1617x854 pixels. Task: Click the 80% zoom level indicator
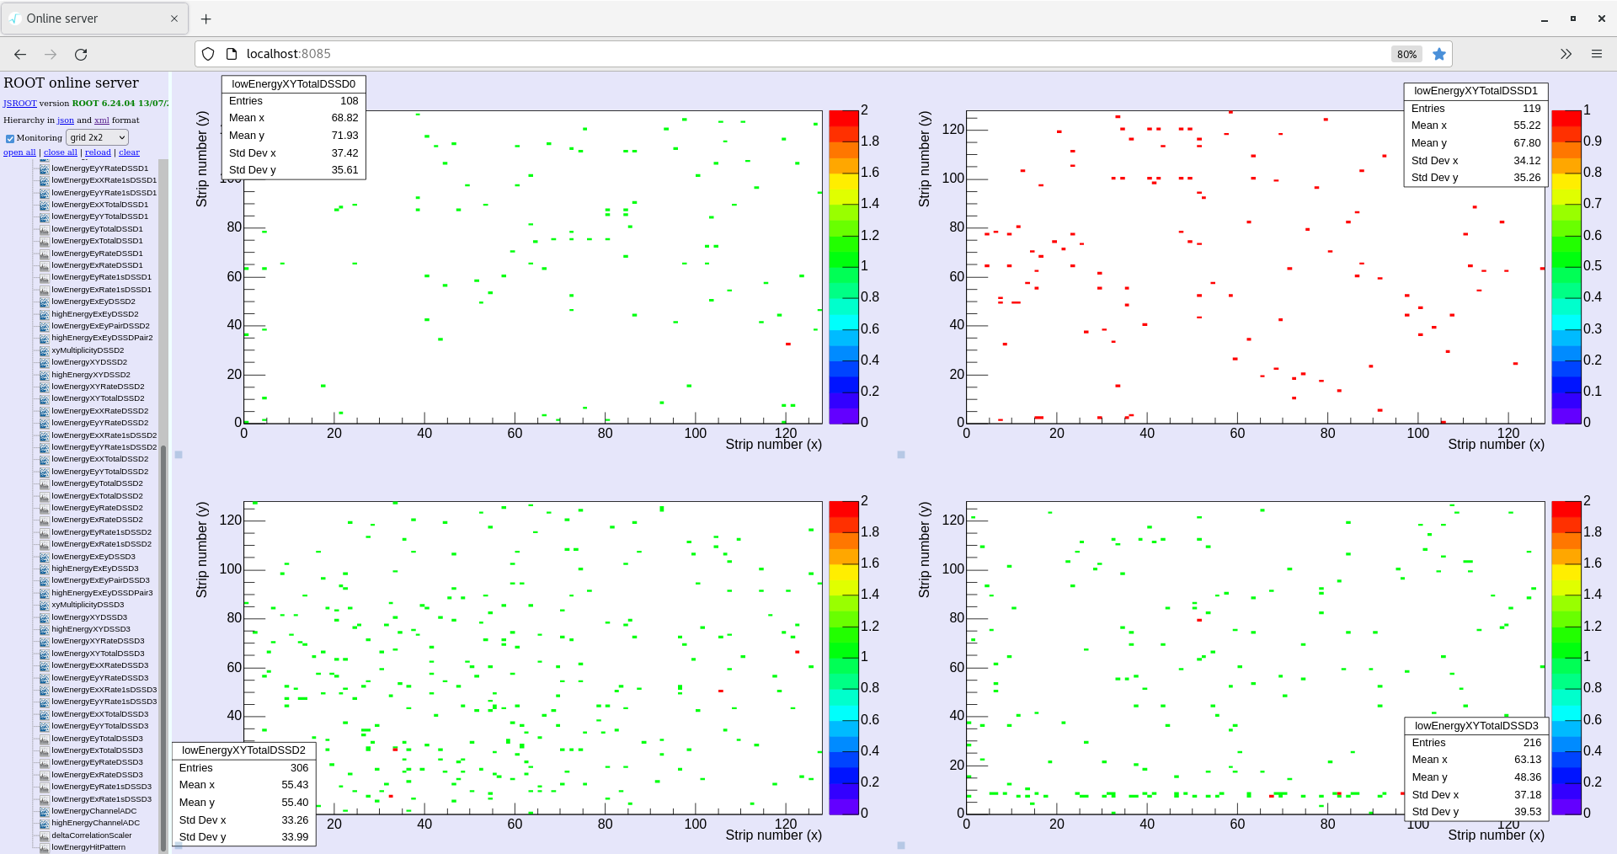(1406, 54)
